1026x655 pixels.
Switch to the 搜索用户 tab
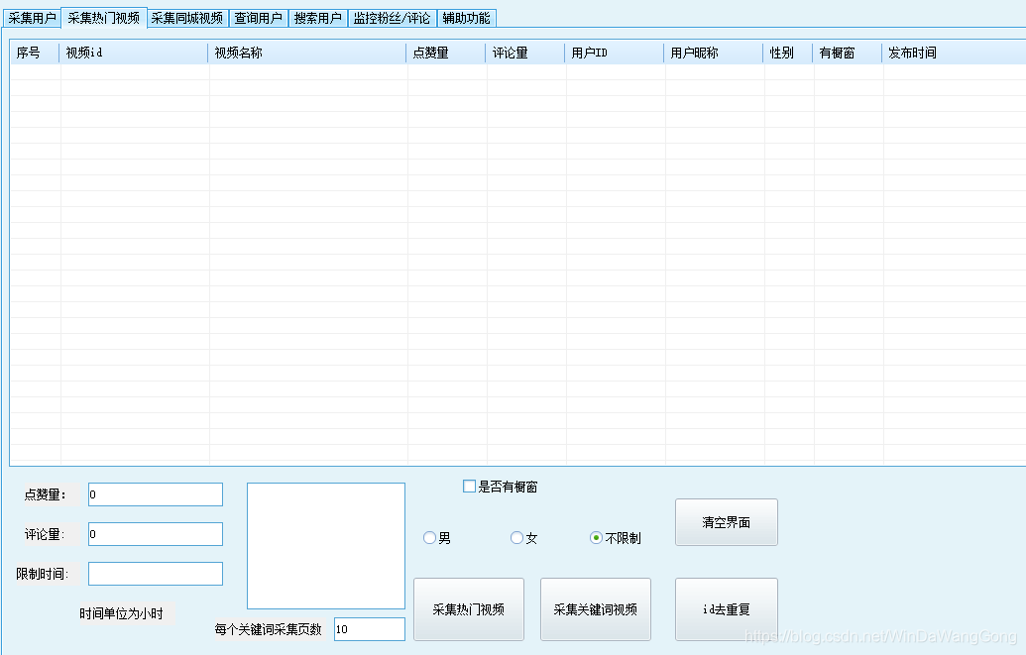point(317,17)
